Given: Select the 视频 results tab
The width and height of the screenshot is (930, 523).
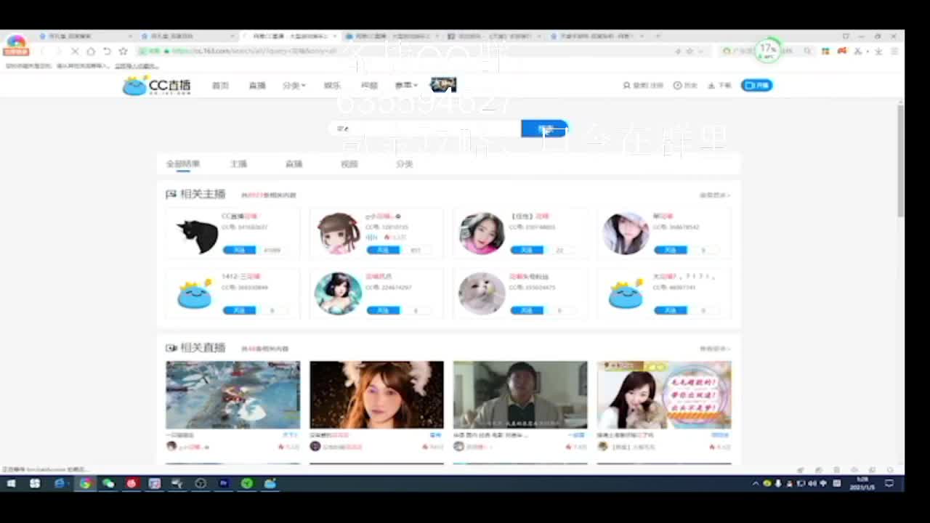Looking at the screenshot, I should tap(349, 164).
